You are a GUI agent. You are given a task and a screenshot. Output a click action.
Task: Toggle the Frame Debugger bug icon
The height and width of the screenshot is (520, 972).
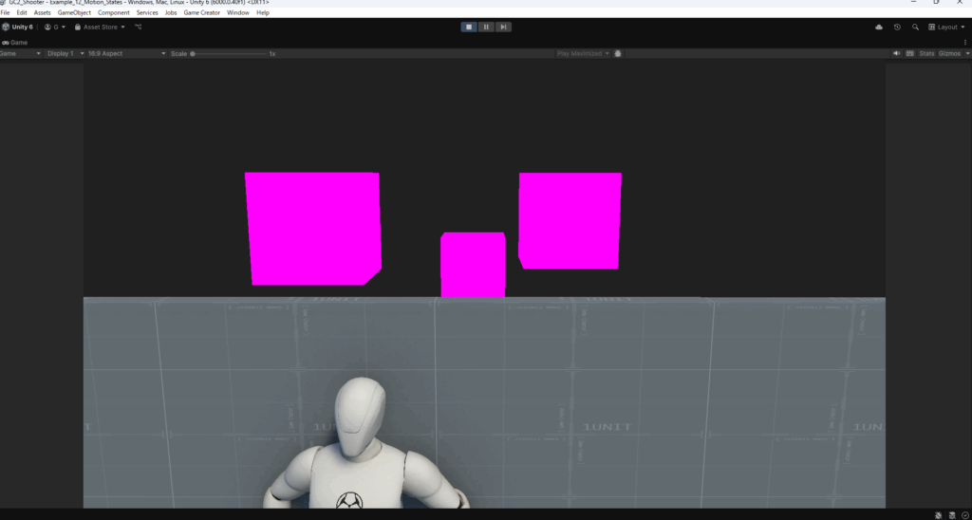617,54
